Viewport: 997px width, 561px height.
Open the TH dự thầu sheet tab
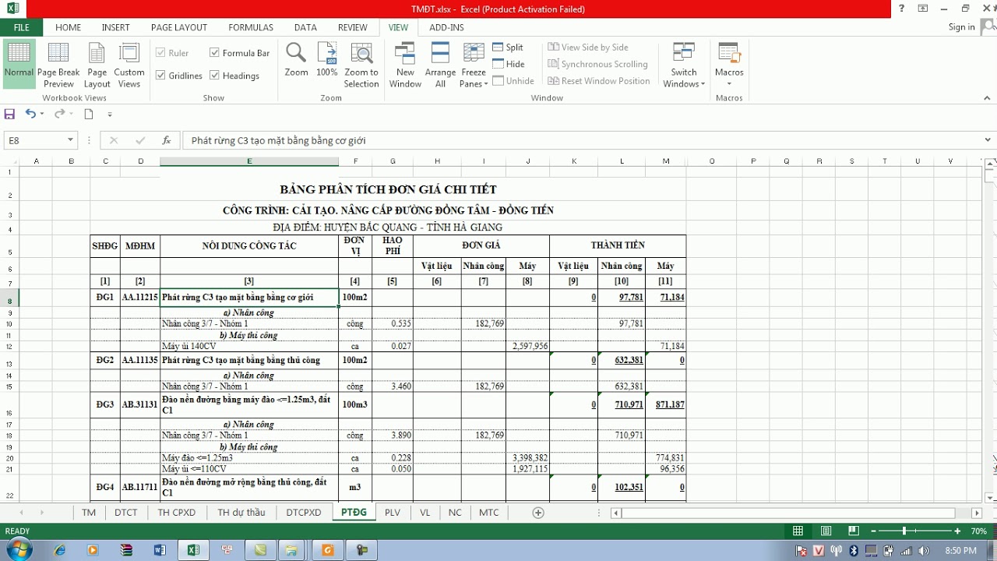(x=241, y=513)
